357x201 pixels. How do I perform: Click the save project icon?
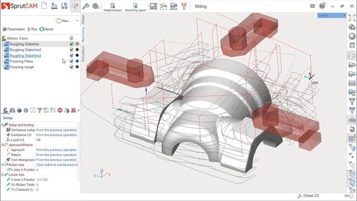click(64, 6)
